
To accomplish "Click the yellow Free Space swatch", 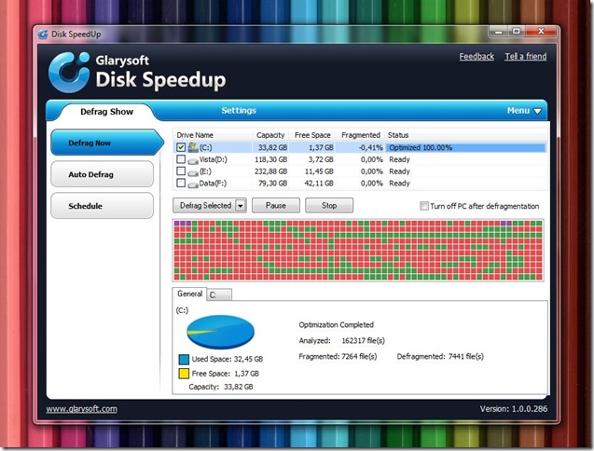I will click(184, 374).
